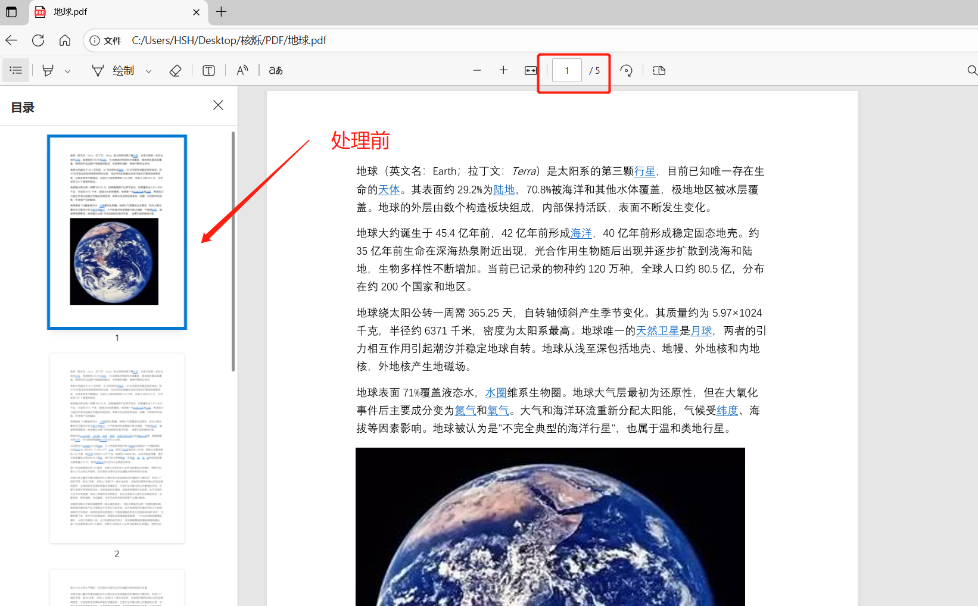Open the file info icon in address bar
This screenshot has width=978, height=606.
[x=95, y=40]
